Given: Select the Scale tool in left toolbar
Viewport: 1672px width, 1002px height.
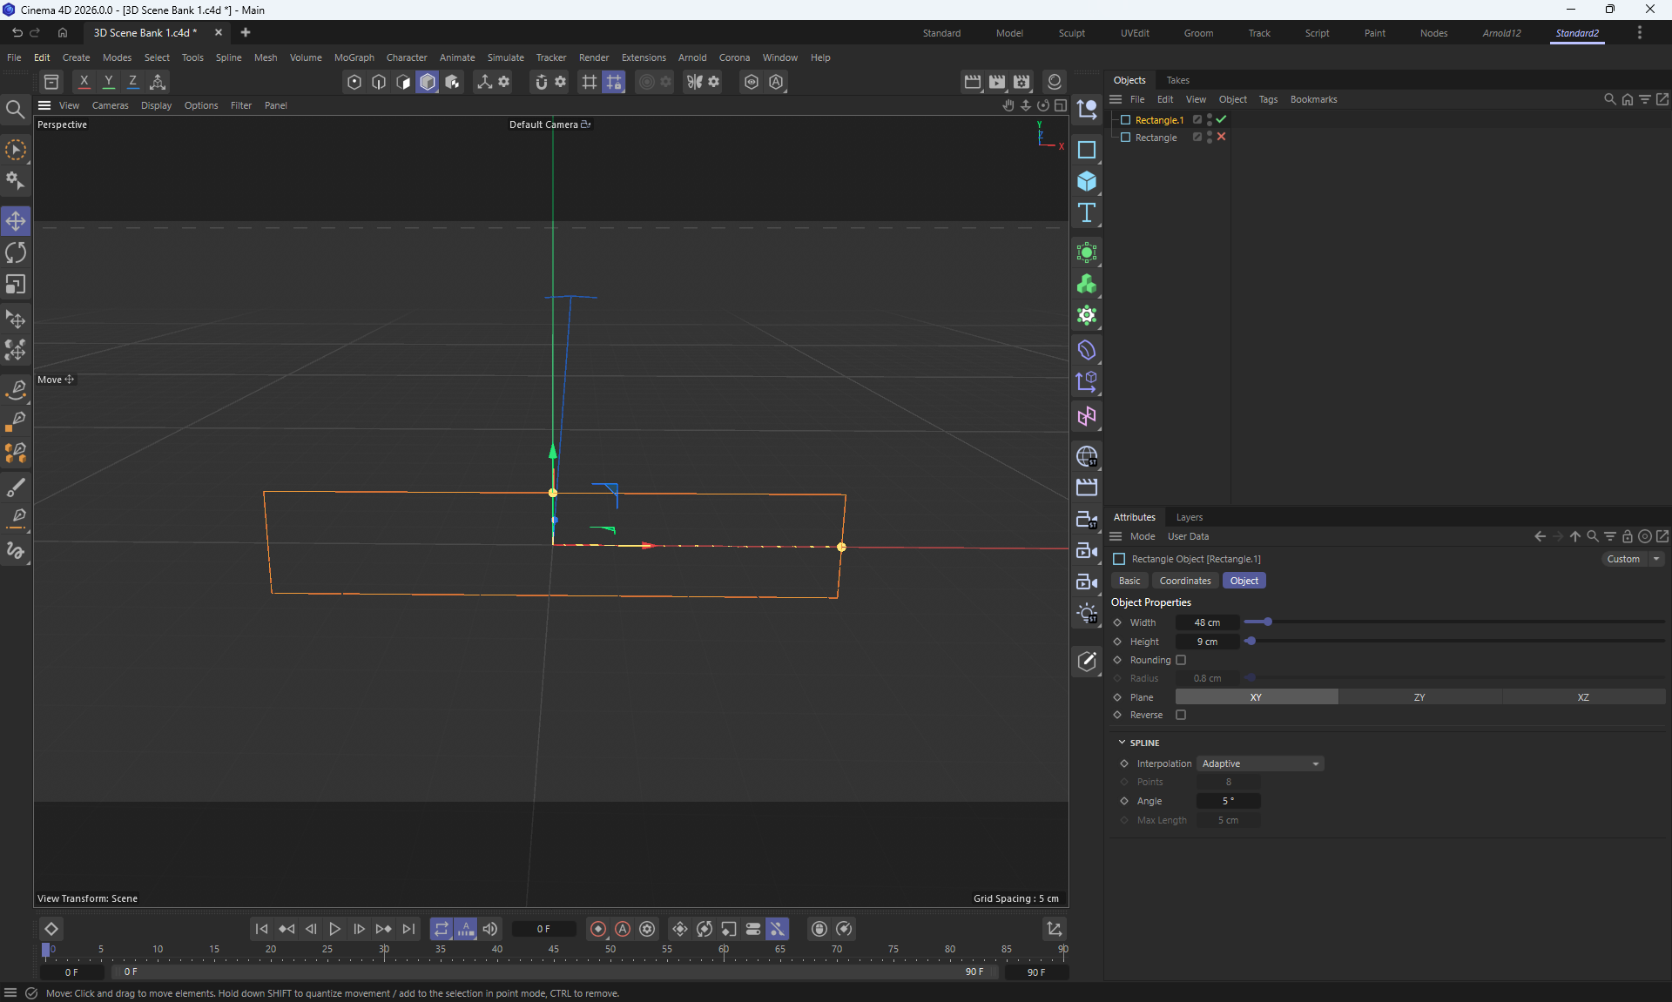Looking at the screenshot, I should 16,285.
